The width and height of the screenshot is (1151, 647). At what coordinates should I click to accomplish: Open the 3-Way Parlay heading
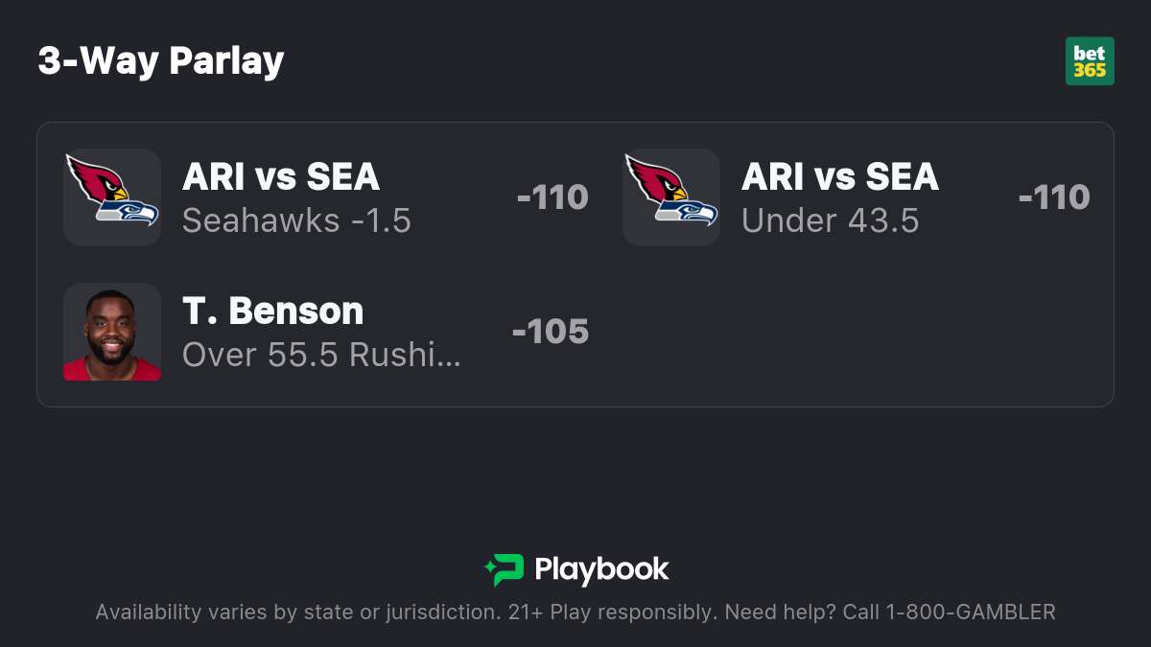pyautogui.click(x=161, y=61)
